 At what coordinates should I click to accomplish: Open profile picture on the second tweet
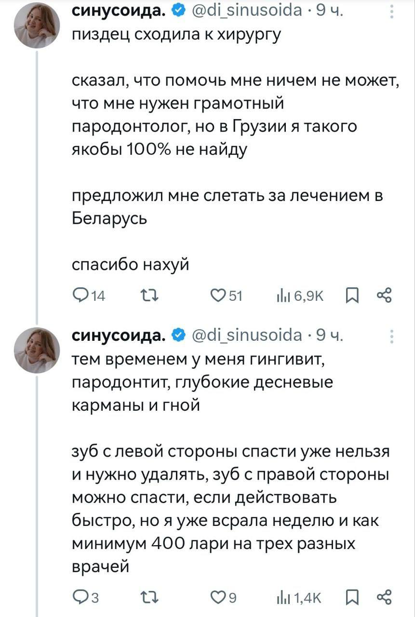coord(37,350)
